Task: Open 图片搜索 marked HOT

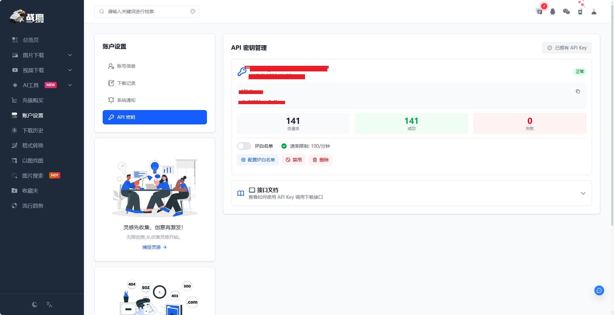Action: [x=33, y=176]
